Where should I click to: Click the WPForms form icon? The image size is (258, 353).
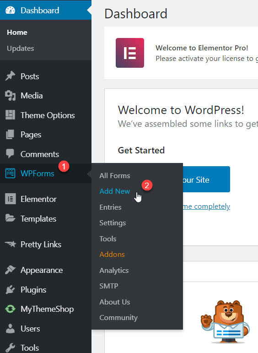[x=10, y=173]
